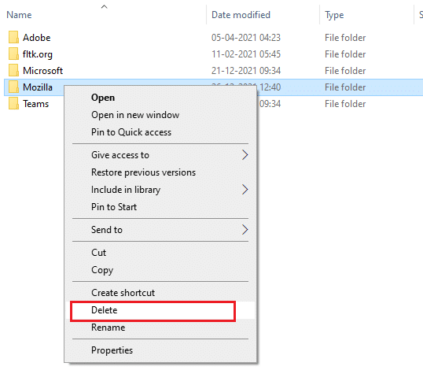Image resolution: width=423 pixels, height=385 pixels.
Task: Click the fltk.org date 11-02-2021 05:45
Action: (246, 54)
